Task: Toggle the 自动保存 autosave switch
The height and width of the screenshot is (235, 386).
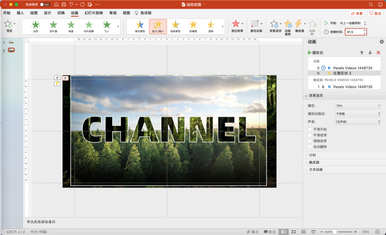Action: (45, 4)
